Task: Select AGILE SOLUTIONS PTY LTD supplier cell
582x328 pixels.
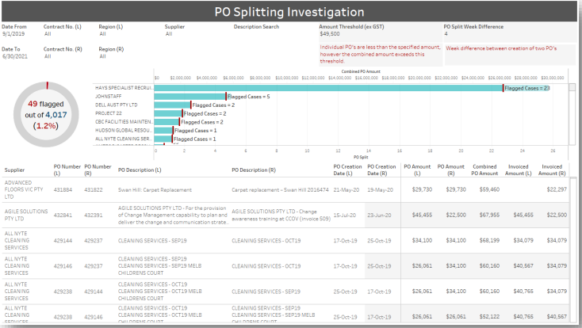Action: [26, 215]
